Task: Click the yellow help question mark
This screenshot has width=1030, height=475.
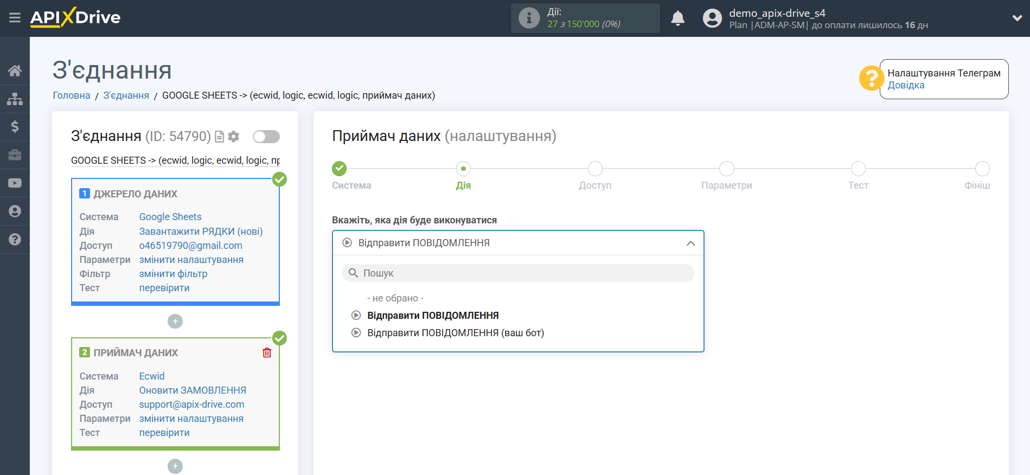Action: click(x=871, y=79)
